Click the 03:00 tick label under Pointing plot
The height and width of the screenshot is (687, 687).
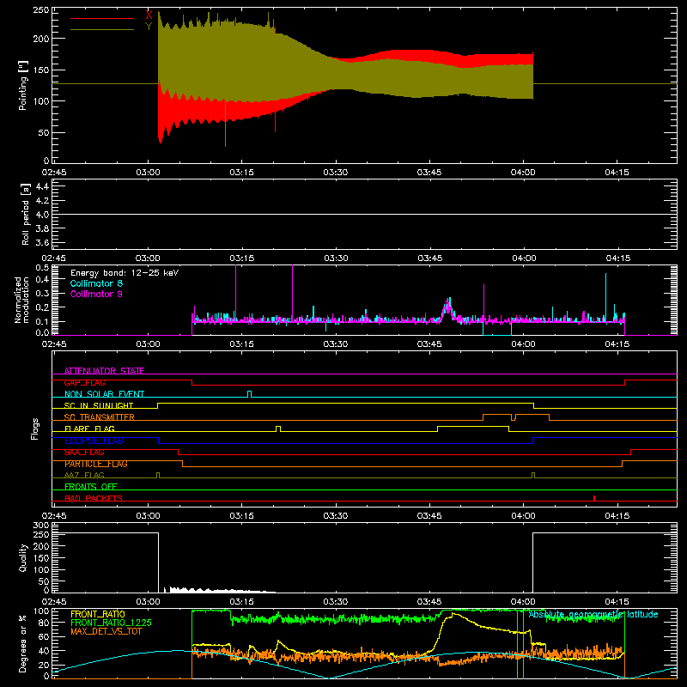[148, 173]
